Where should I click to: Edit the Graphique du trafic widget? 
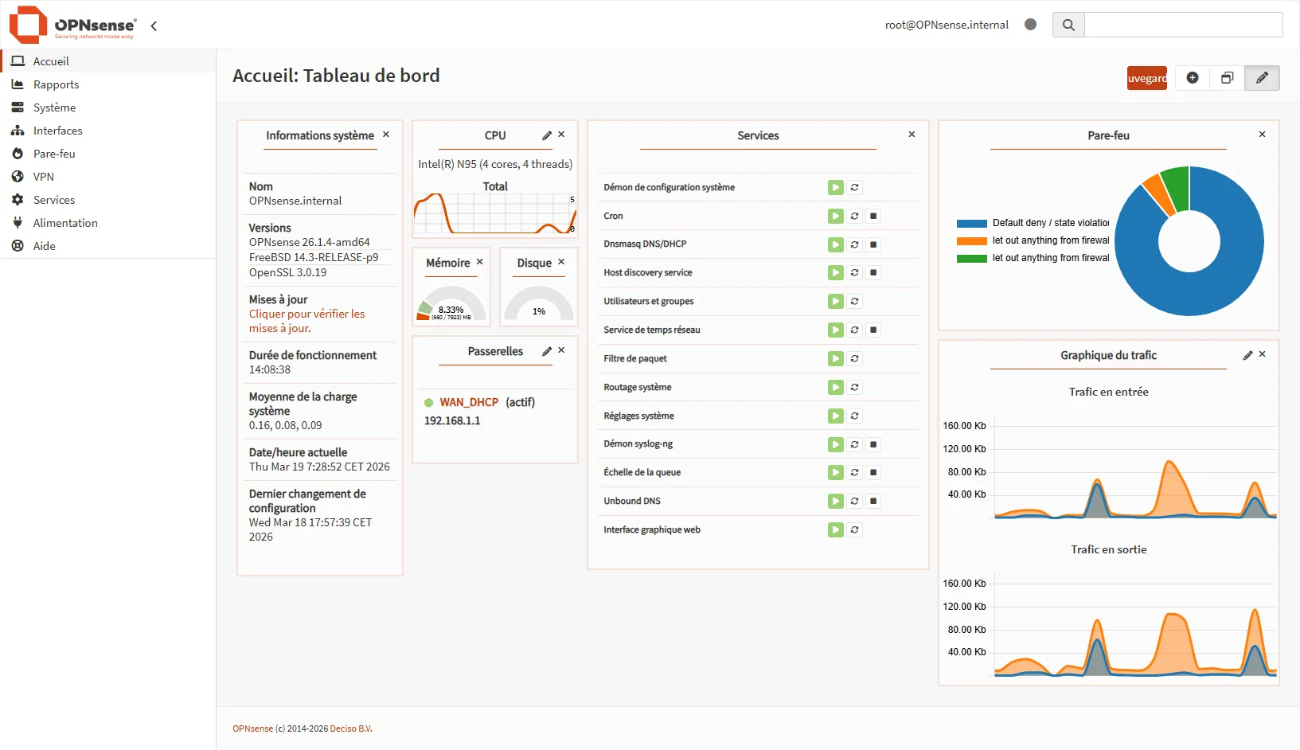pos(1247,355)
